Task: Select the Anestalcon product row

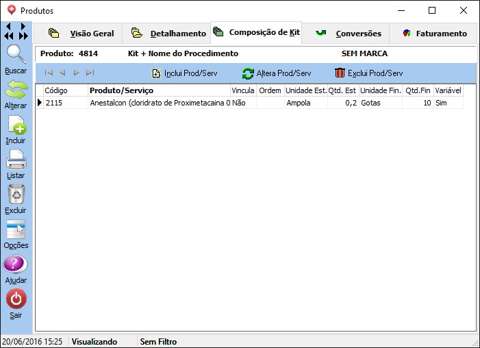Action: coord(159,103)
